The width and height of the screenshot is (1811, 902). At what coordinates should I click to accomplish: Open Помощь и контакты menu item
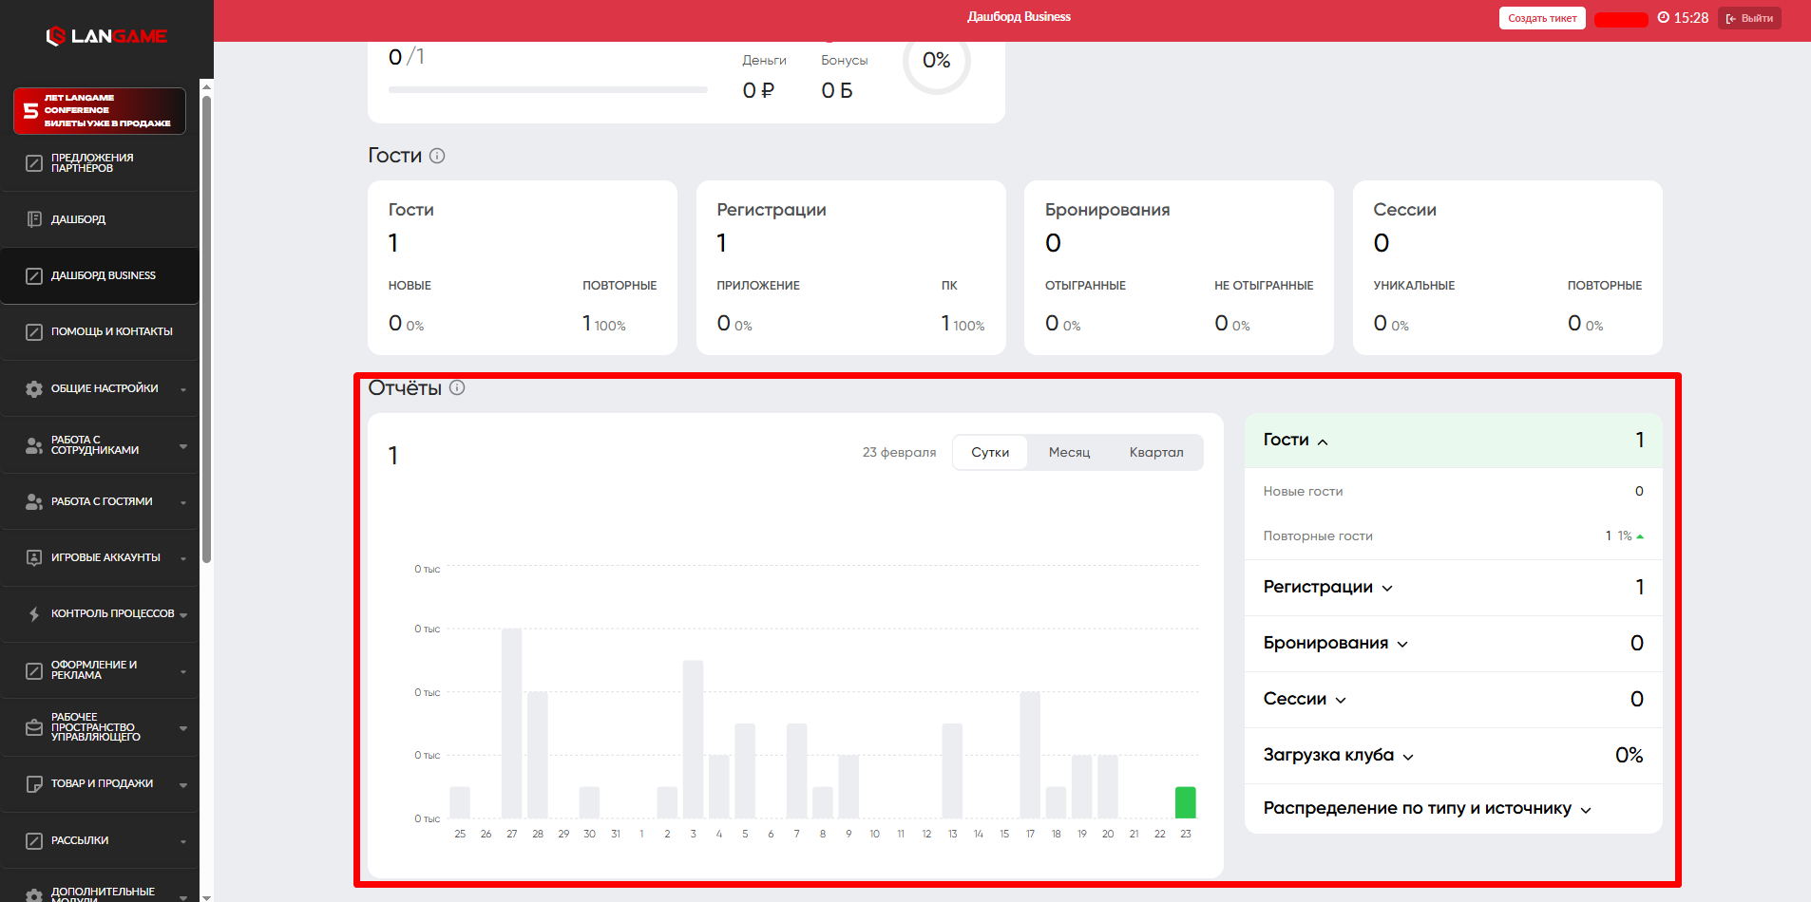pos(111,331)
